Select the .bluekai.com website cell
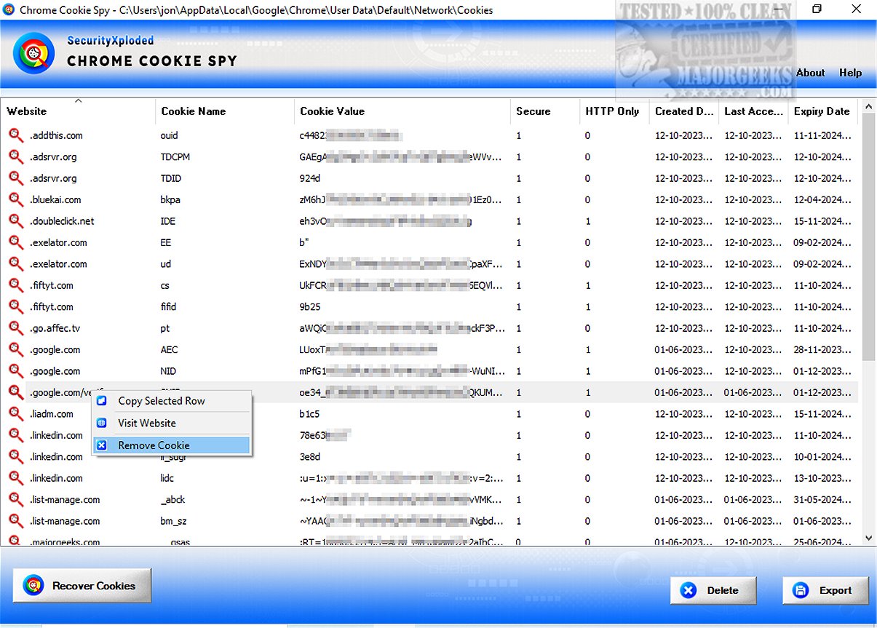The height and width of the screenshot is (628, 877). [55, 199]
